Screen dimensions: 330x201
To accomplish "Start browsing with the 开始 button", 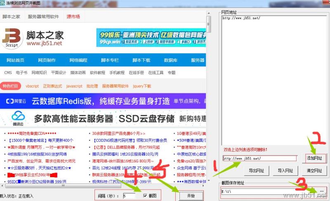I will pos(191,196).
